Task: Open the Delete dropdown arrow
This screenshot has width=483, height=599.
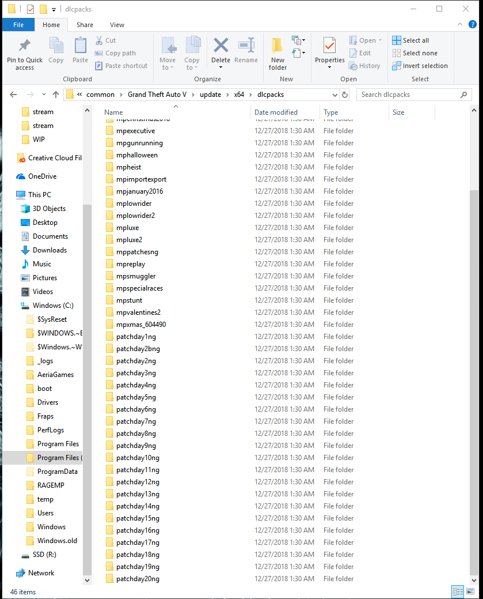Action: [221, 67]
